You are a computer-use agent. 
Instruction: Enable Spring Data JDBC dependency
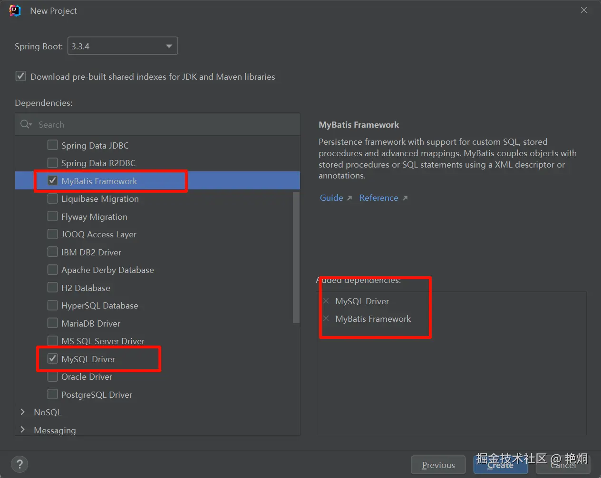point(53,145)
